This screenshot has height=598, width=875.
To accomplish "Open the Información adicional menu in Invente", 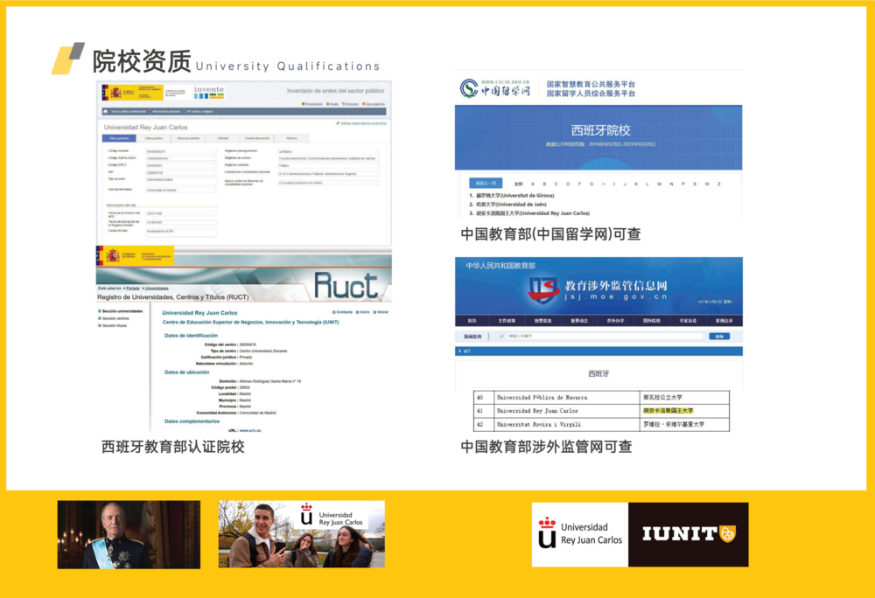I will tap(166, 111).
